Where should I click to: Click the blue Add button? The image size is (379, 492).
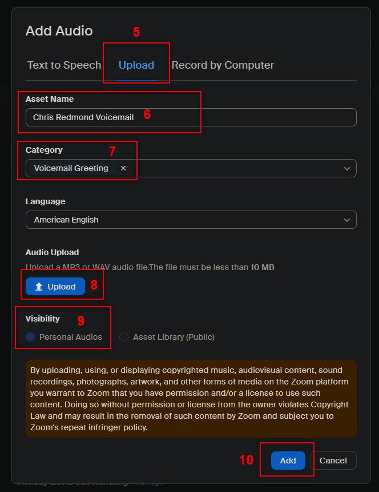288,461
